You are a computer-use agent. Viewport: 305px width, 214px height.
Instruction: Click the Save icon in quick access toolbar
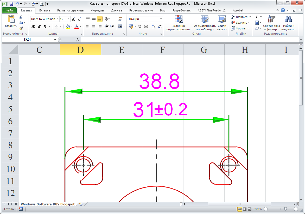[x=11, y=4]
